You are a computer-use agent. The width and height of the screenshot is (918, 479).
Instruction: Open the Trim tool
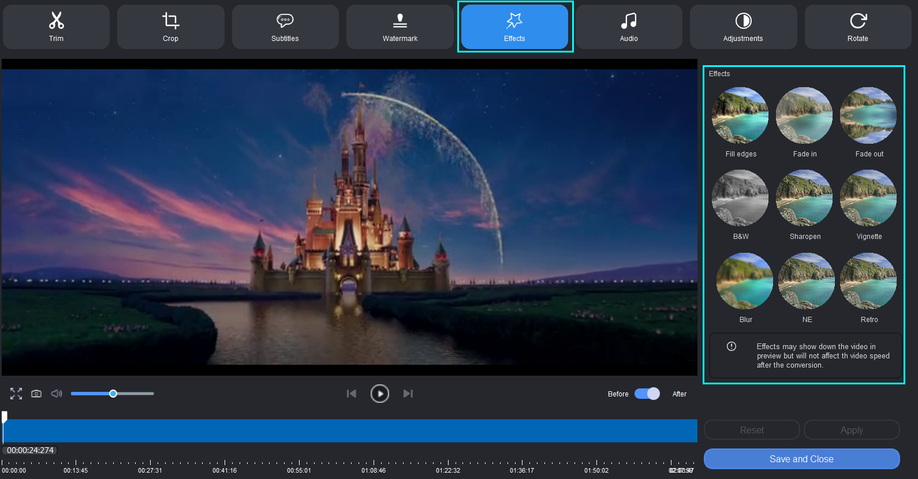point(56,27)
